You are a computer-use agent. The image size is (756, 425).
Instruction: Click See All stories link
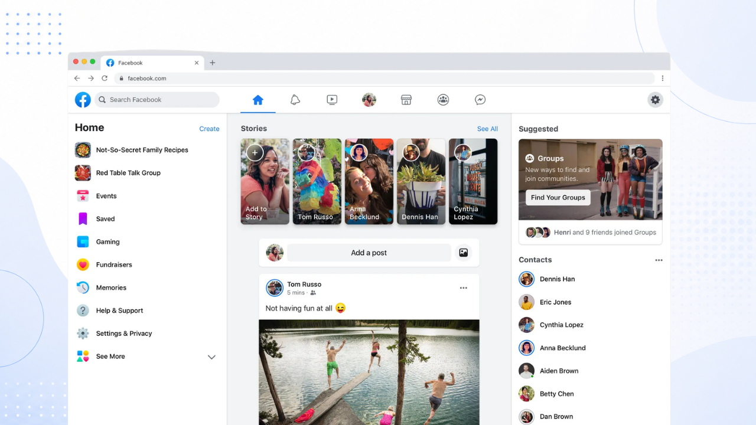point(487,129)
